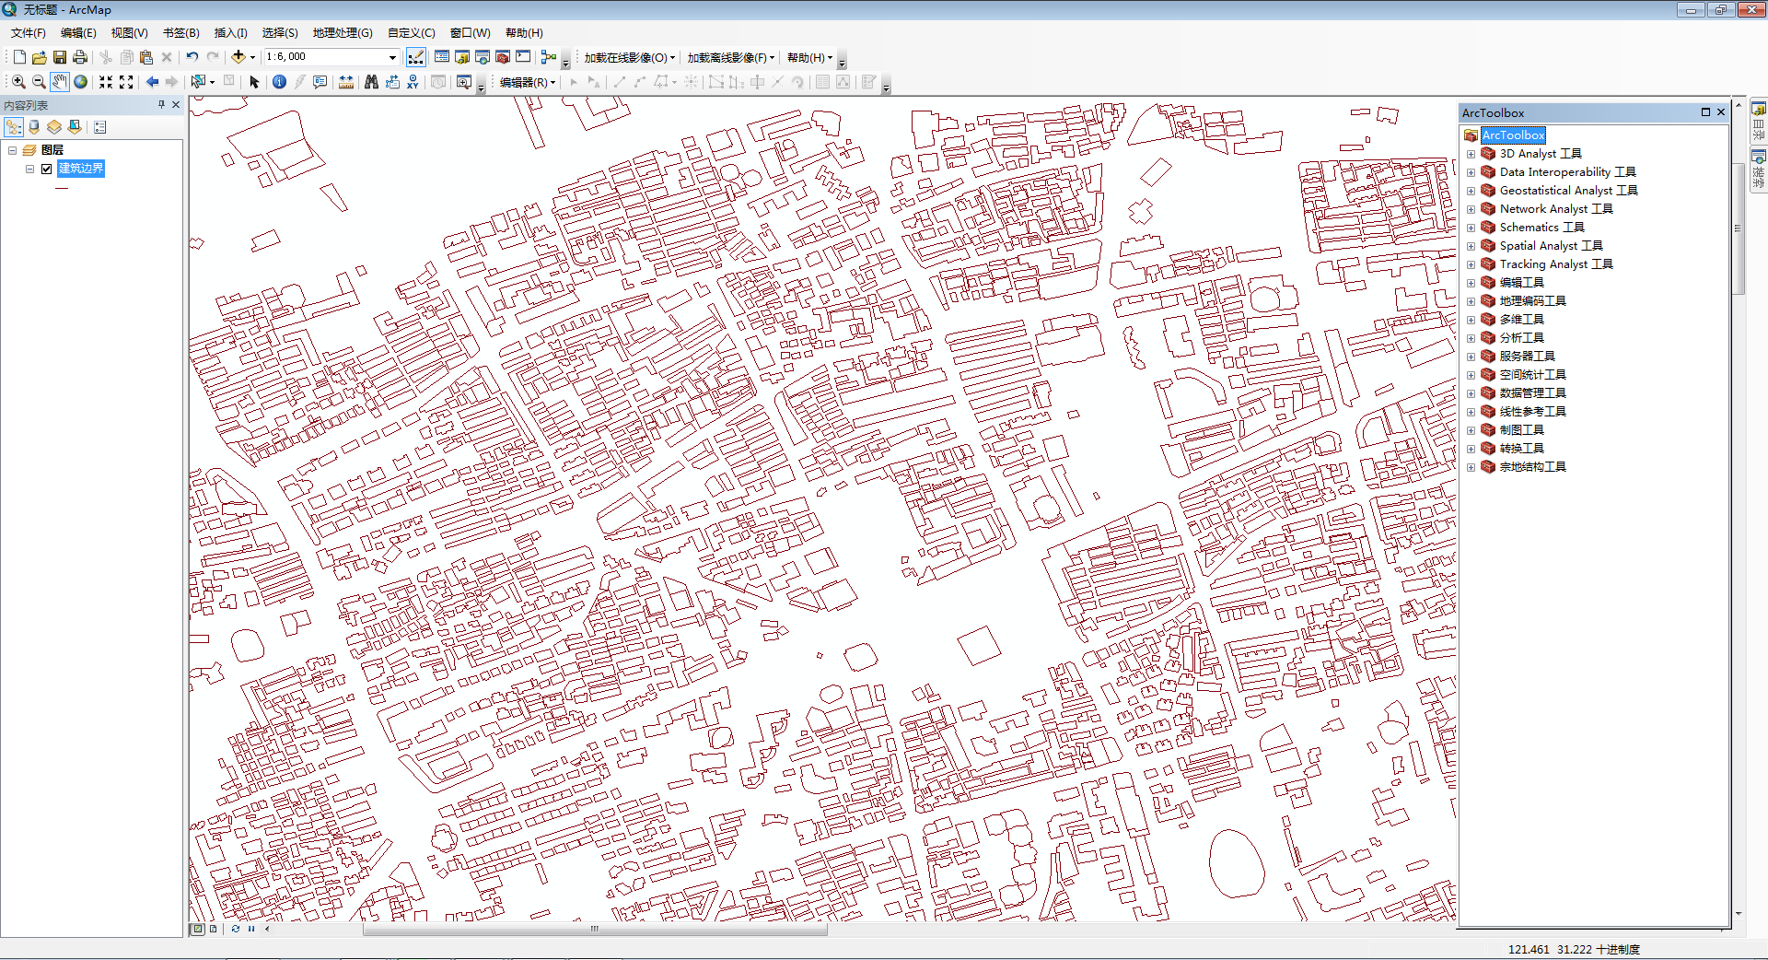Choose the Select Elements arrow tool
The image size is (1768, 960).
[255, 82]
